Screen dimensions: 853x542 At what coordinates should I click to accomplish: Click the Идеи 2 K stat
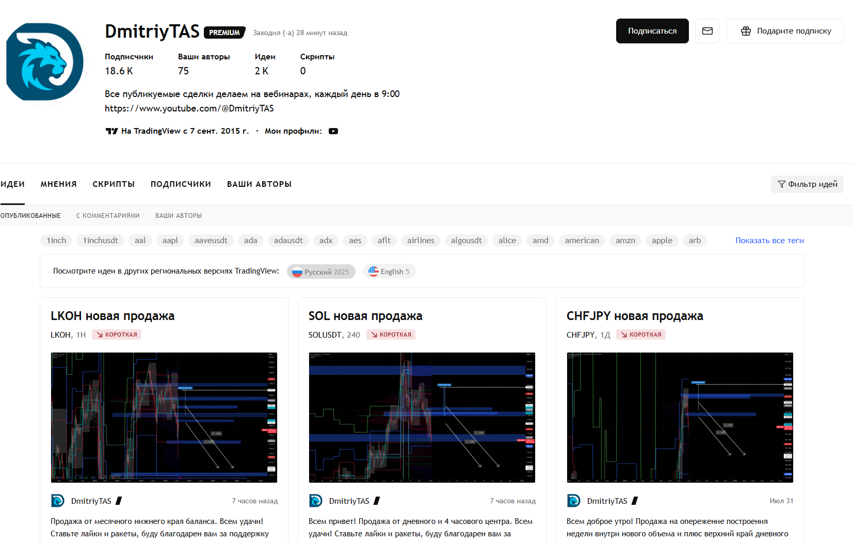(x=265, y=64)
